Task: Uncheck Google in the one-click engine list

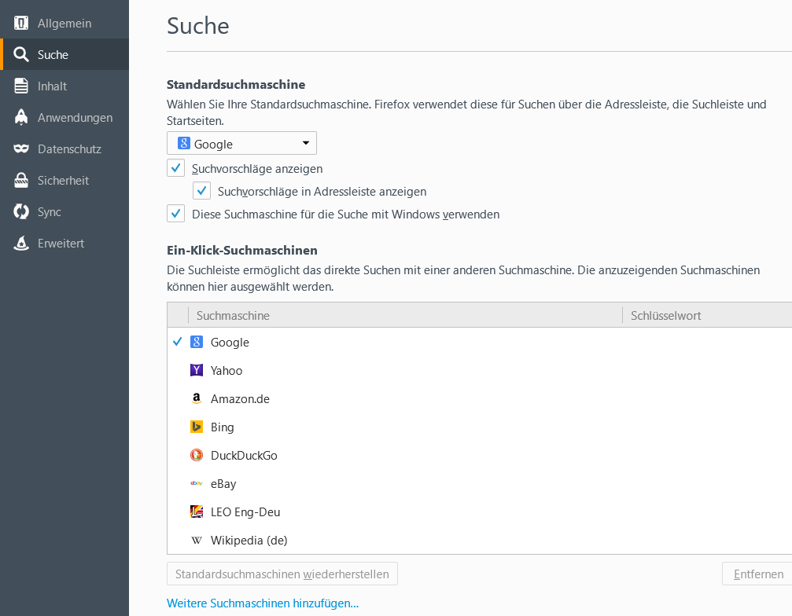Action: (177, 343)
